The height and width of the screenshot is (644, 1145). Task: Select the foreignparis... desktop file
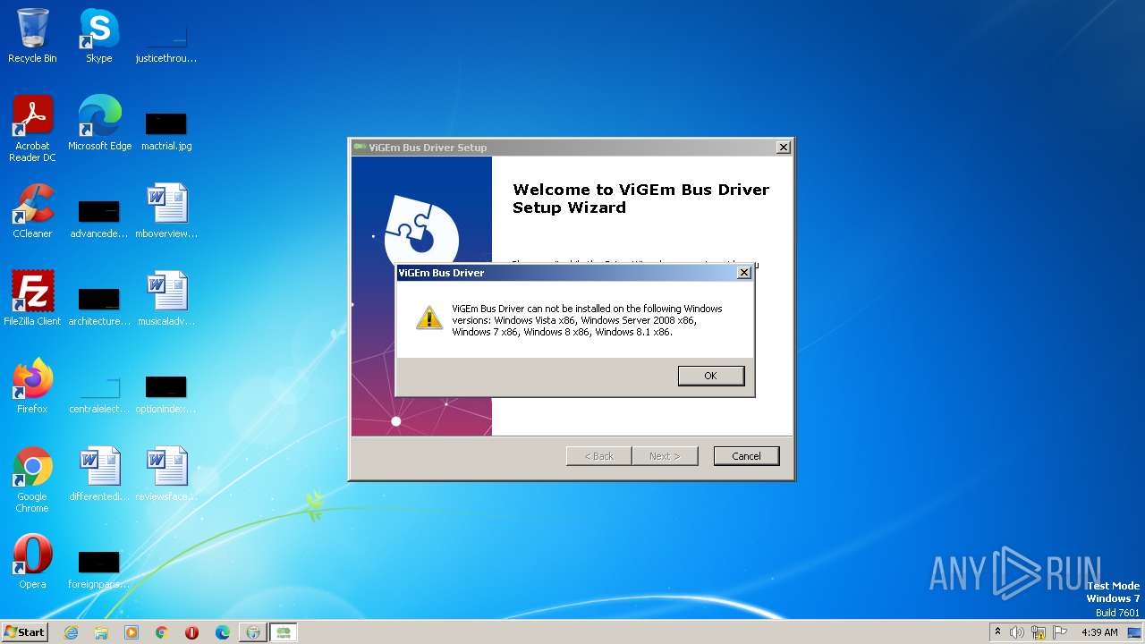98,569
